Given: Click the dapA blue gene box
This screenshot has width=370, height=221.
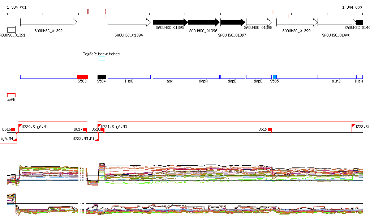Looking at the screenshot, I should (x=204, y=77).
